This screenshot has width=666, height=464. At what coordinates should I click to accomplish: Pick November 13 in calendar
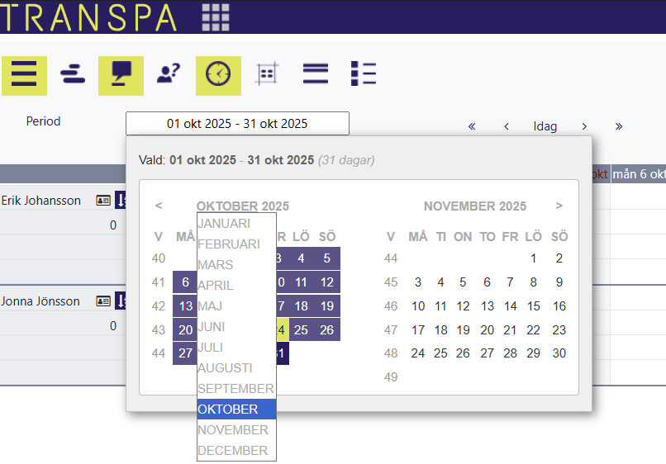point(488,306)
